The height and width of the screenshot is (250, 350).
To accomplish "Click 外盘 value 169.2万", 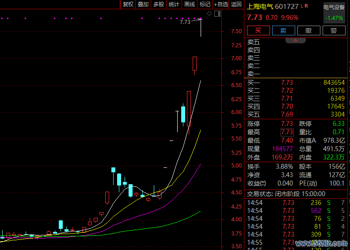I will pyautogui.click(x=282, y=157).
